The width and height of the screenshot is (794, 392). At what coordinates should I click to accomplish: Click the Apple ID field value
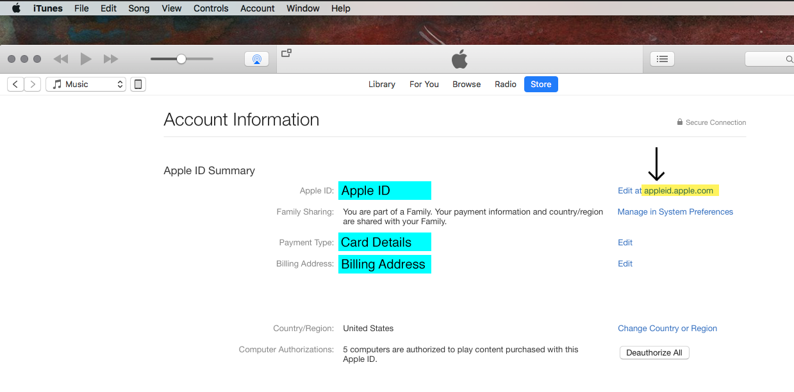(x=385, y=190)
